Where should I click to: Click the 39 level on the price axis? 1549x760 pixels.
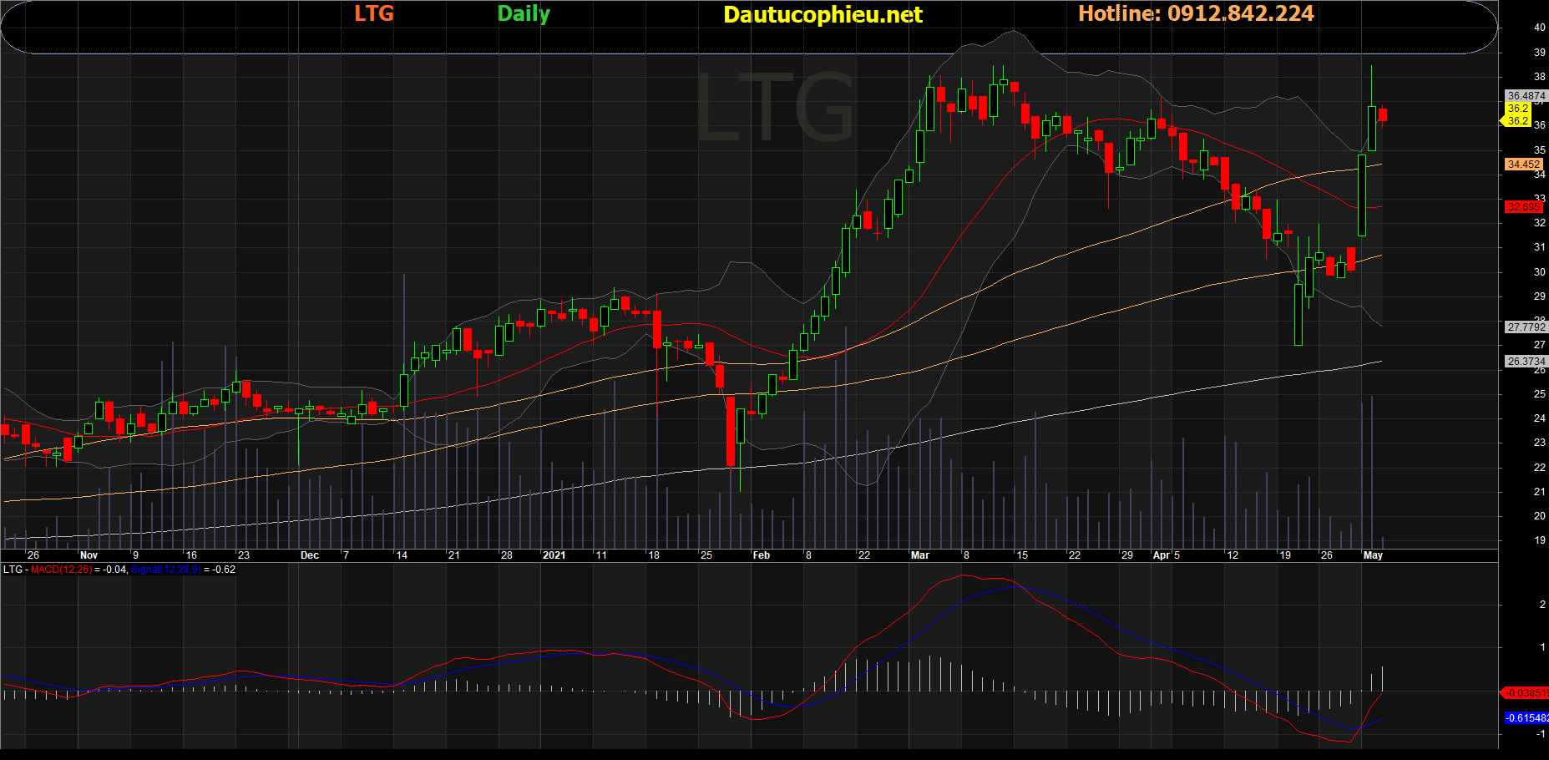1539,53
